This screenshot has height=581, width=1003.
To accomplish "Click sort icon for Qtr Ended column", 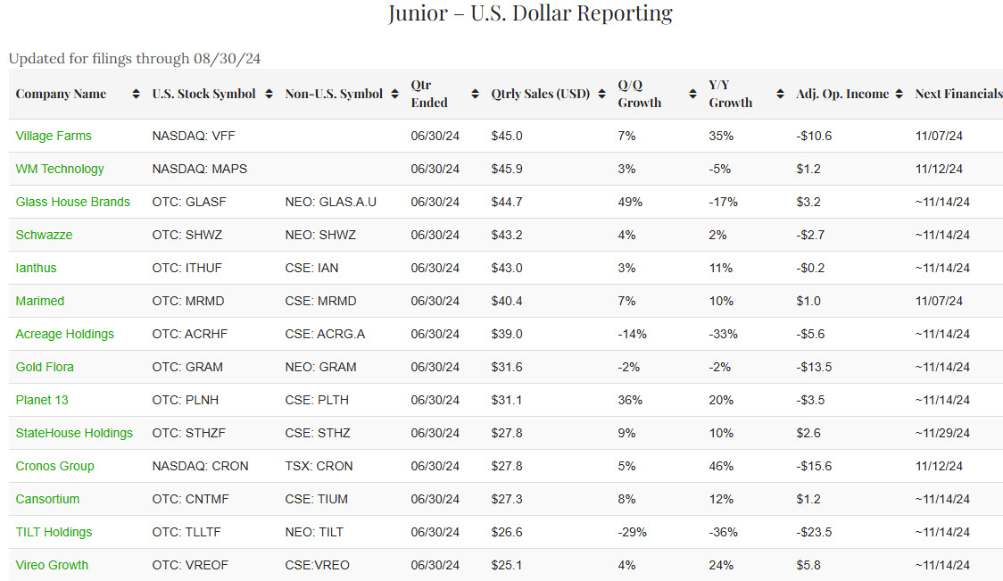I will click(x=475, y=94).
